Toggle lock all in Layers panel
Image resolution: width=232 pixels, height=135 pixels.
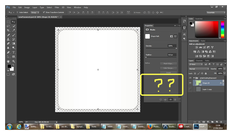(206, 73)
